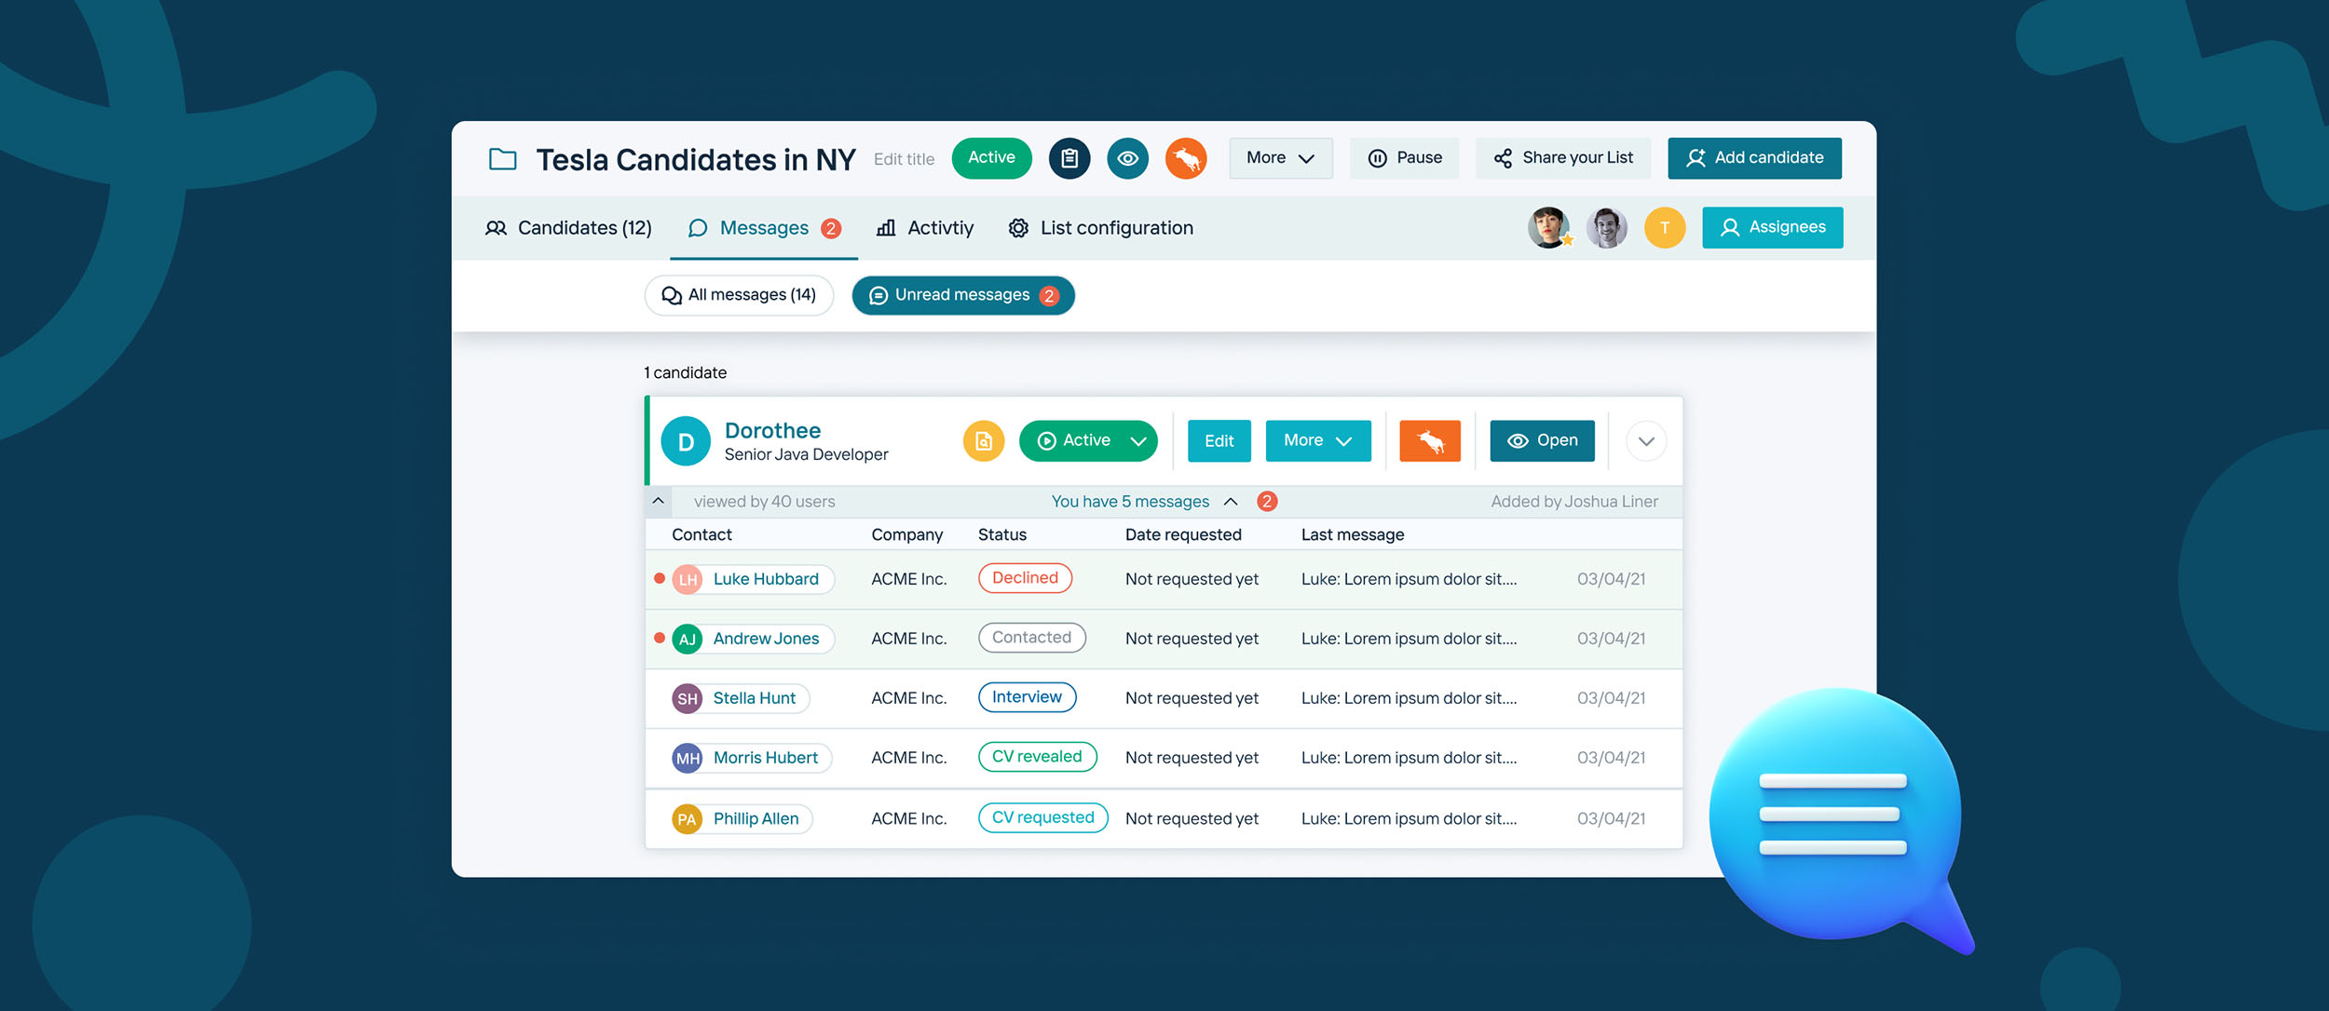The width and height of the screenshot is (2329, 1011).
Task: Click the Pause button
Action: pos(1404,158)
